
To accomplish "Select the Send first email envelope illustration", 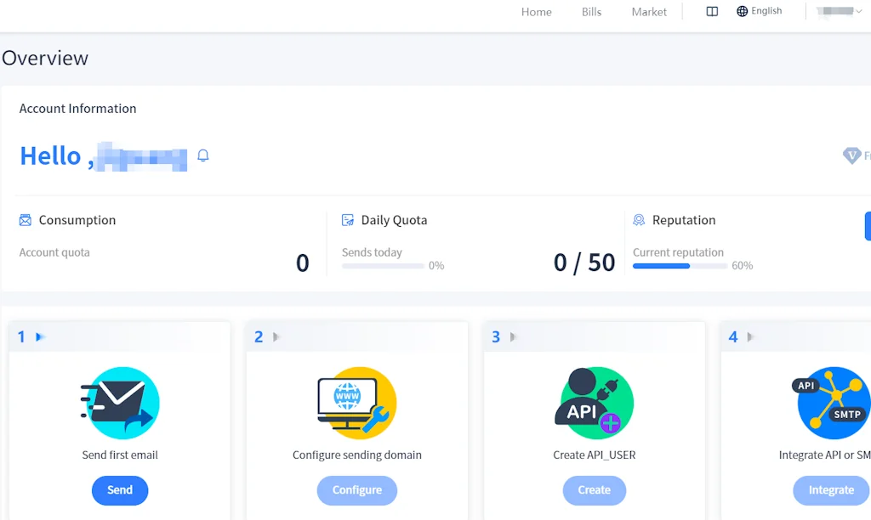I will (x=120, y=403).
